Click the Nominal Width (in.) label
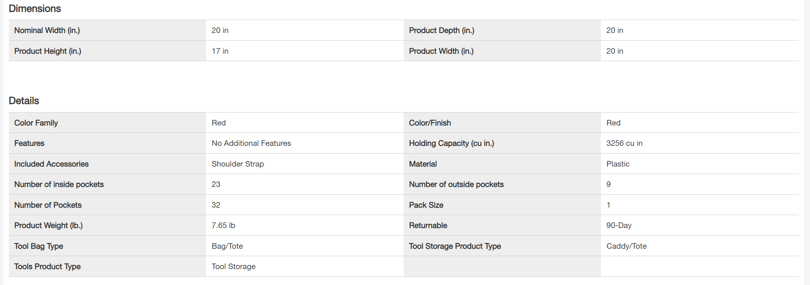 (x=47, y=30)
